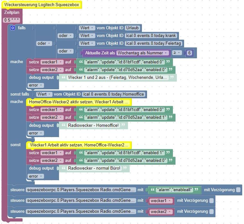Edit the number 6 value field
Screen dimensions: 244x224
coord(189,53)
